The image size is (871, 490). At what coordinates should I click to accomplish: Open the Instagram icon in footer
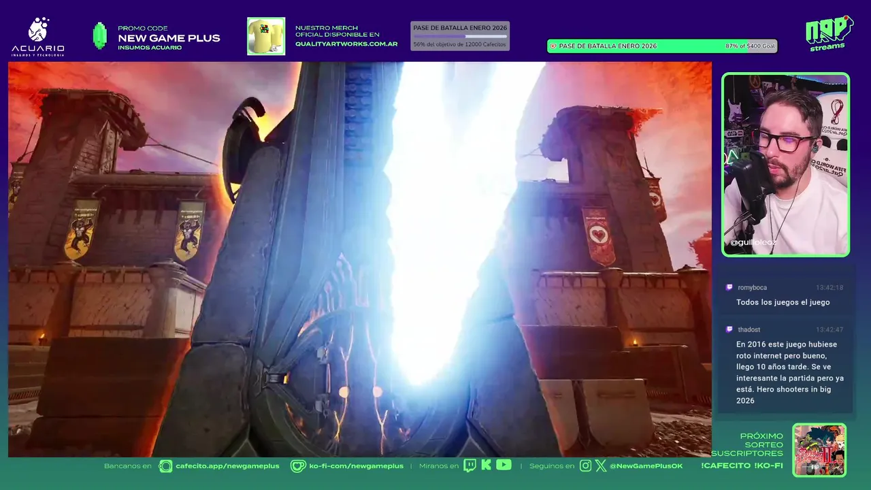click(x=585, y=465)
